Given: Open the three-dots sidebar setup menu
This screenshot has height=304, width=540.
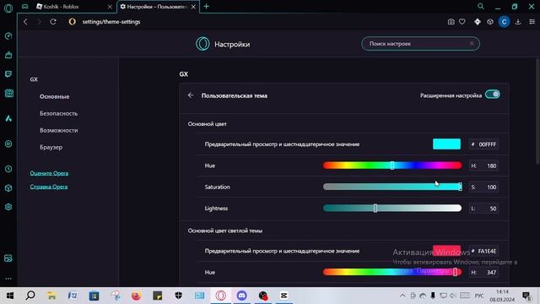Looking at the screenshot, I should pyautogui.click(x=8, y=279).
